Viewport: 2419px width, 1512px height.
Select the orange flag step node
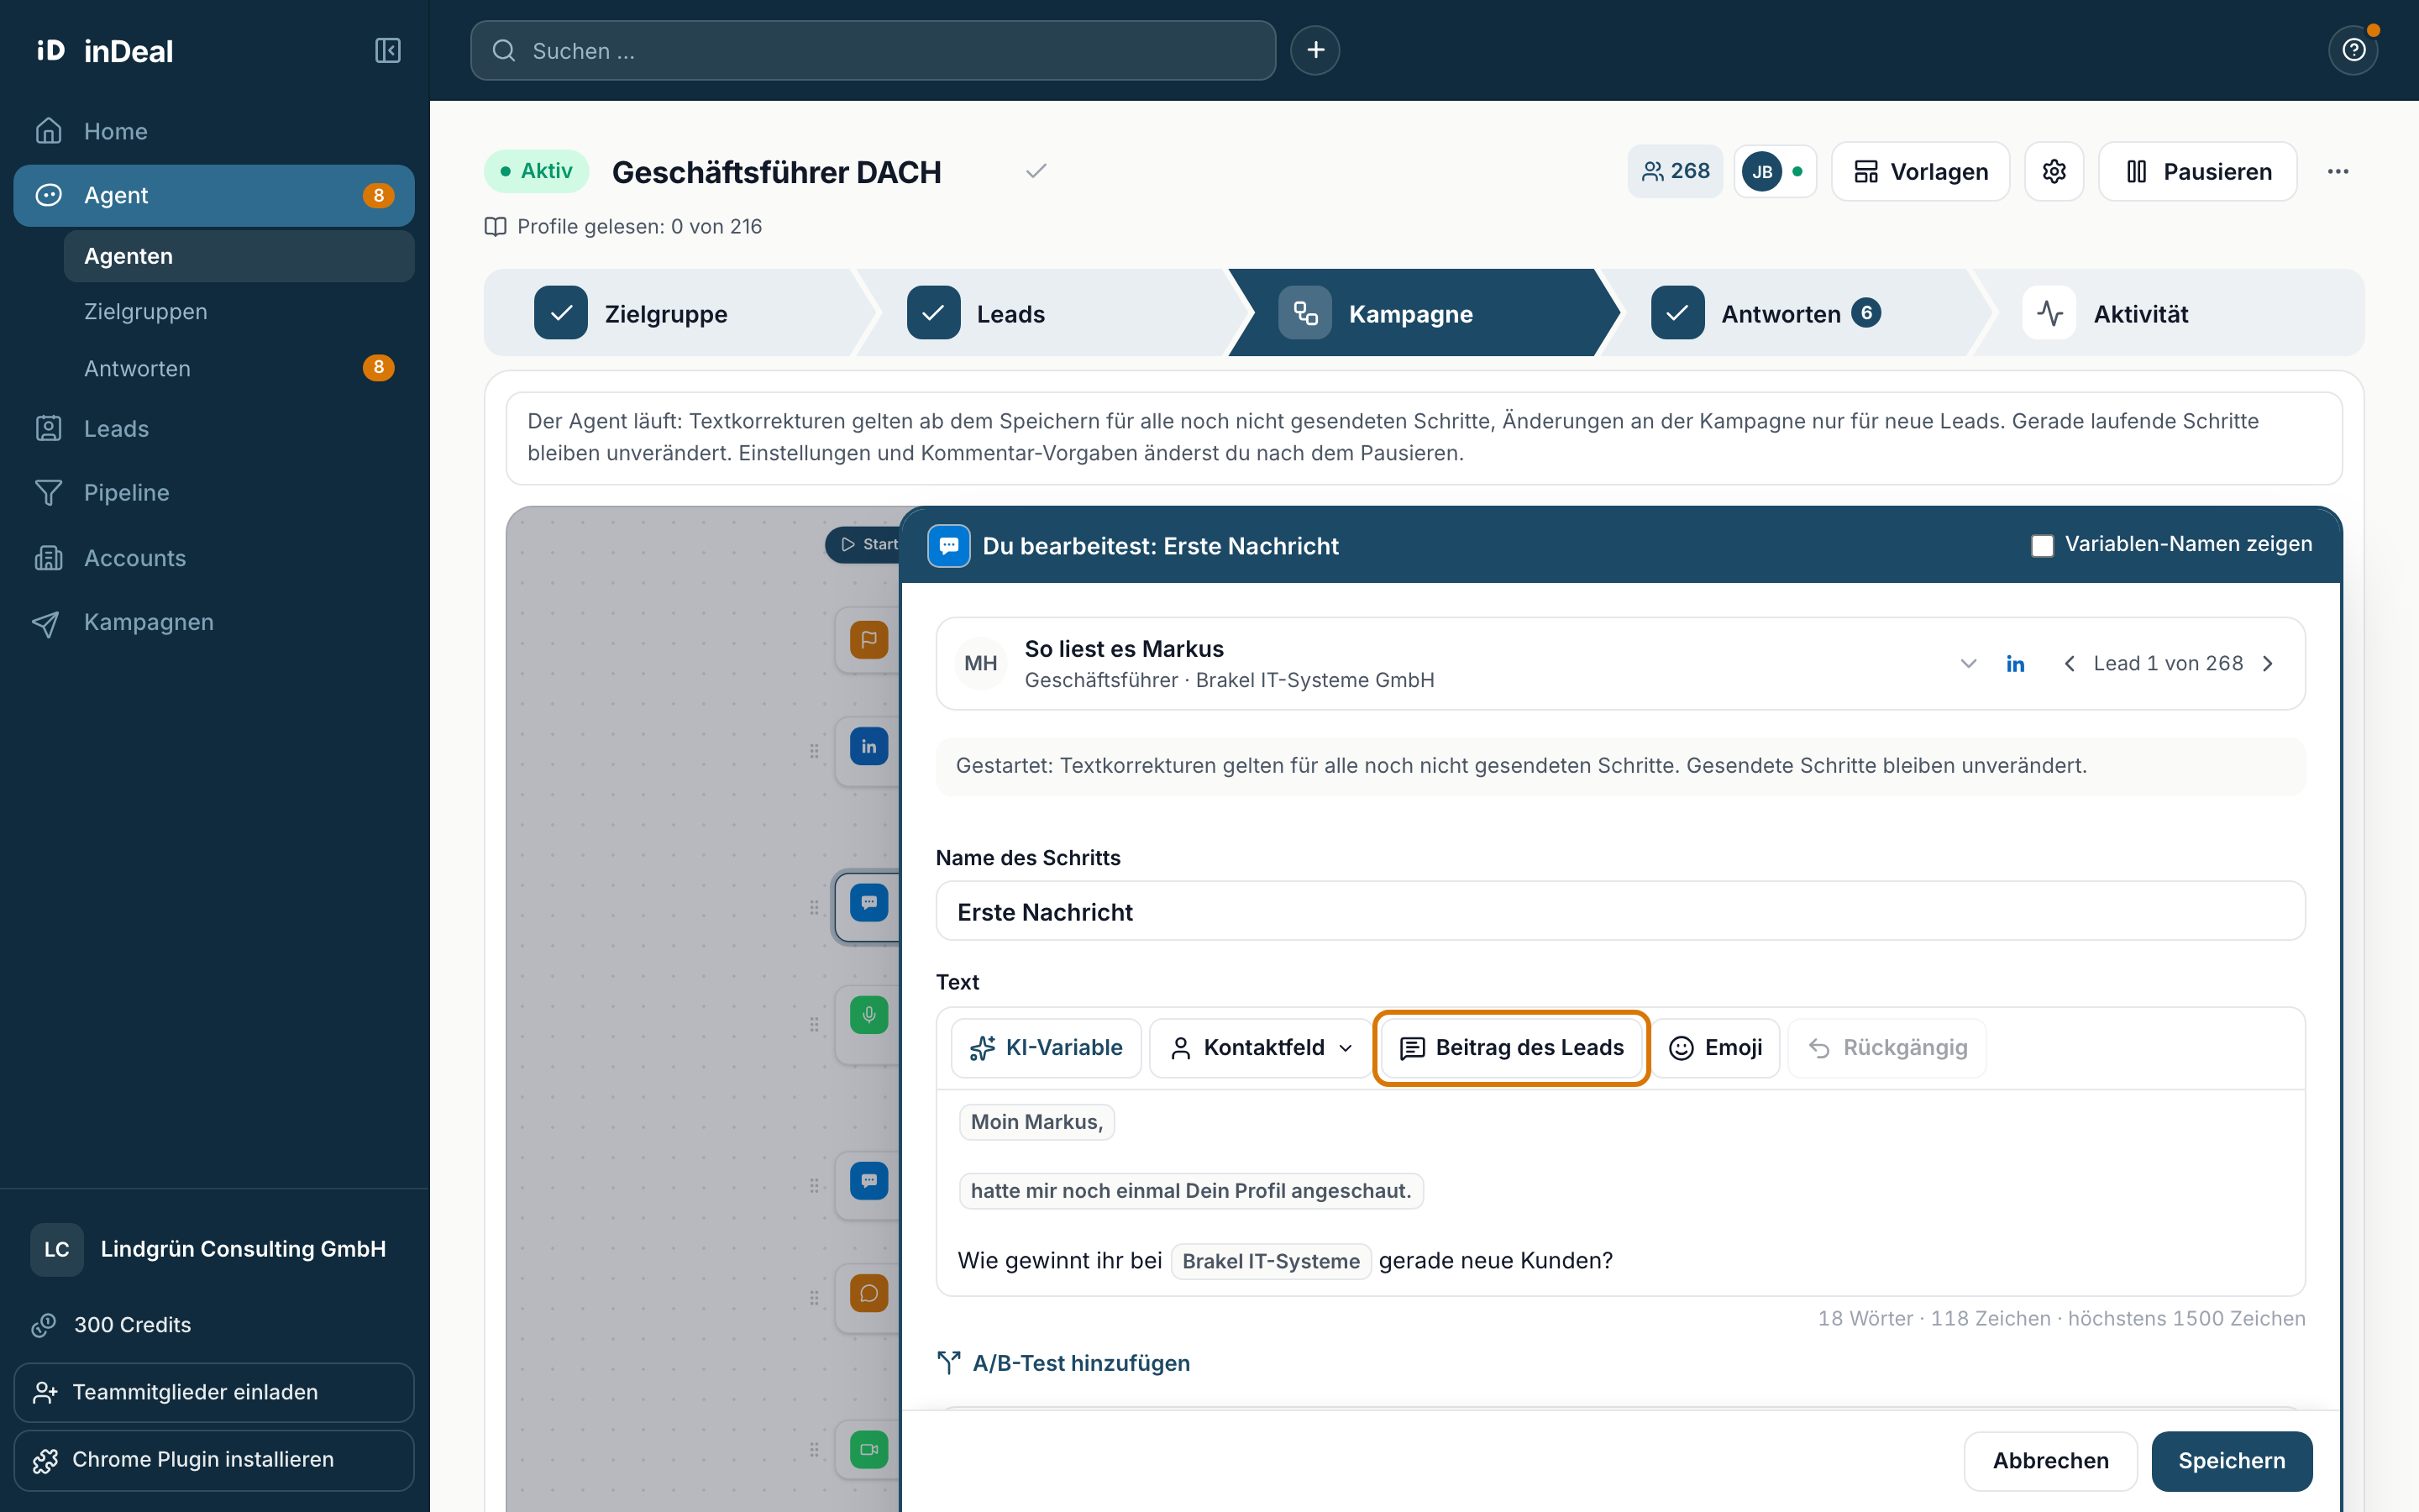[x=868, y=639]
